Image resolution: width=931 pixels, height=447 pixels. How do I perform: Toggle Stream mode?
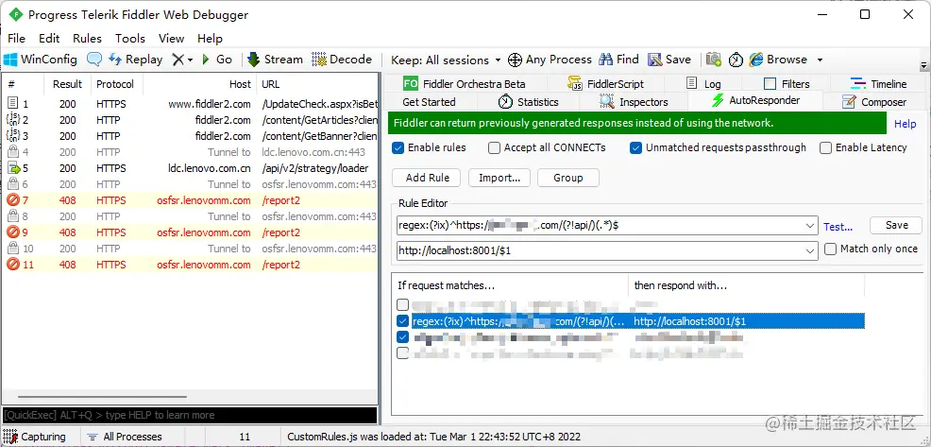point(275,60)
